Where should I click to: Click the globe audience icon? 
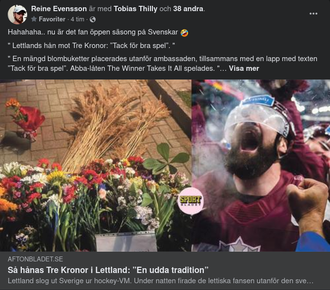pos(93,19)
